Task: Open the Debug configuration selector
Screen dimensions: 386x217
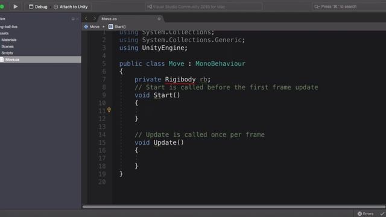Action: pos(38,7)
